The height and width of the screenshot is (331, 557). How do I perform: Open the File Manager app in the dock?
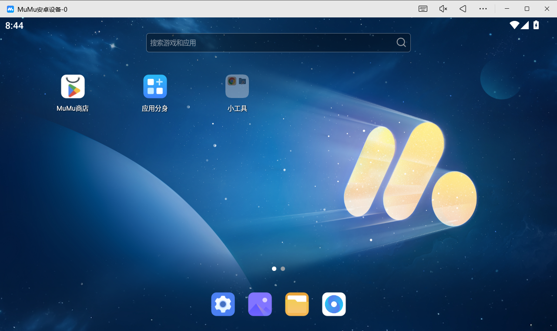pyautogui.click(x=297, y=304)
